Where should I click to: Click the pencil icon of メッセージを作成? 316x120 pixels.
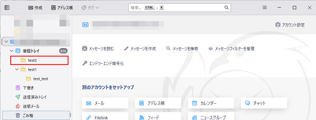126,48
